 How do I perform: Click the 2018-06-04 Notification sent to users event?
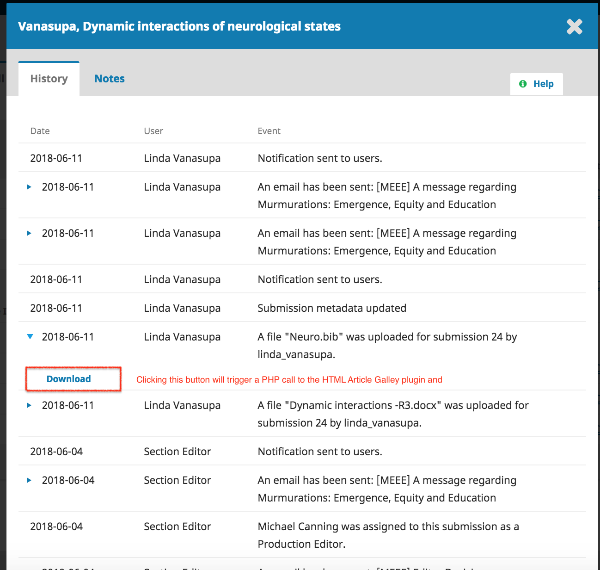(x=320, y=452)
